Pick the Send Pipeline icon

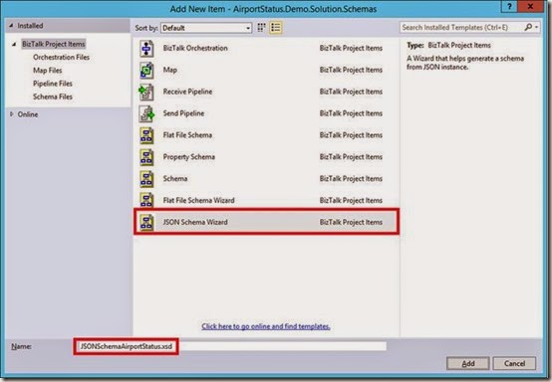146,113
